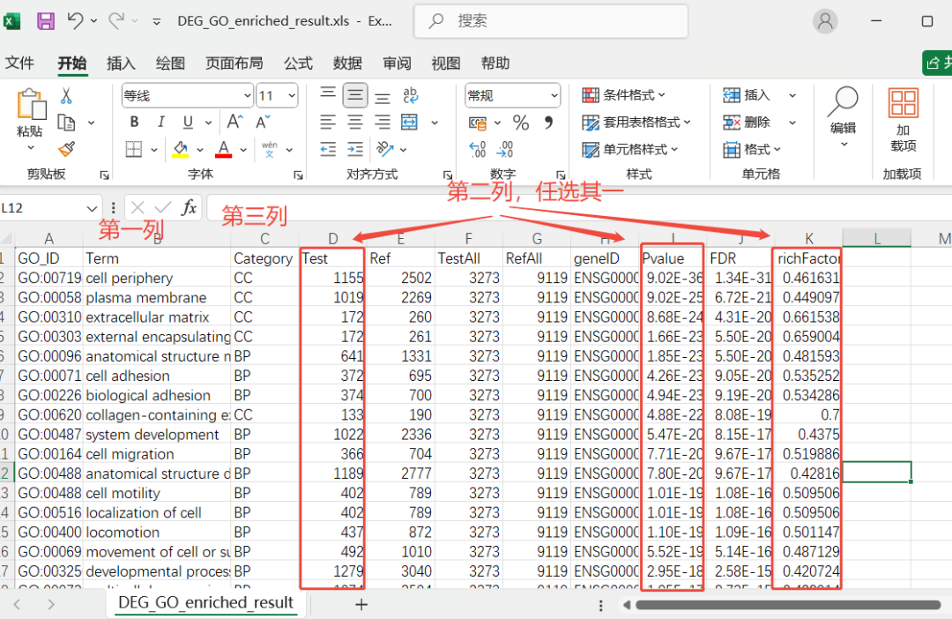952x619 pixels.
Task: Toggle bold formatting
Action: 134,123
